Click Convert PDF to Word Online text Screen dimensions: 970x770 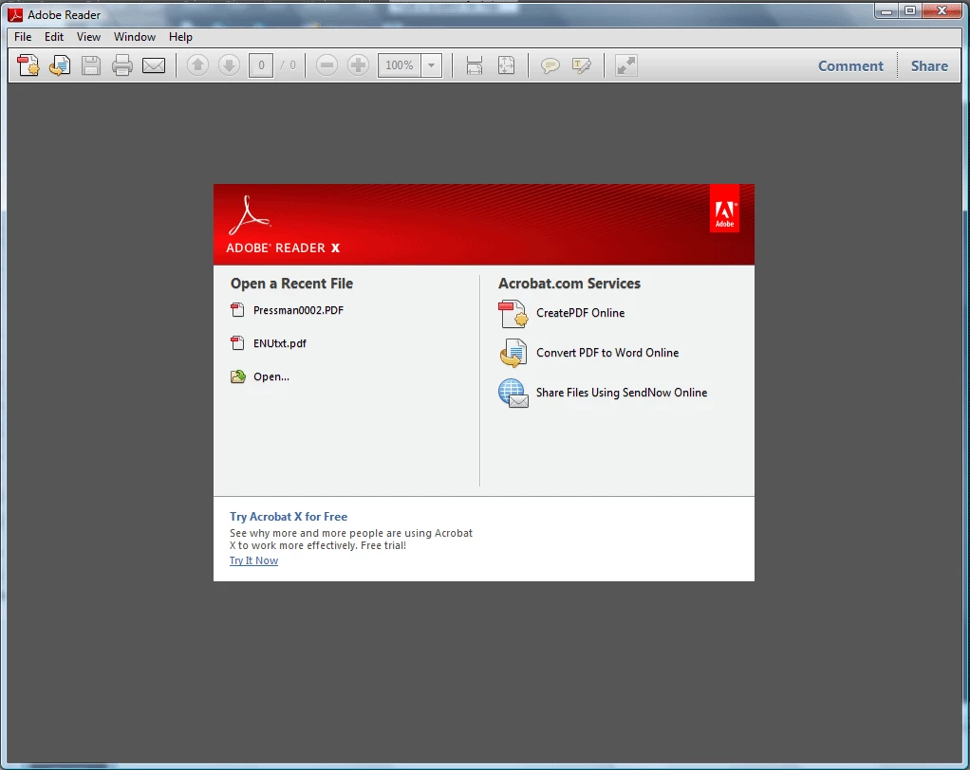click(x=607, y=353)
